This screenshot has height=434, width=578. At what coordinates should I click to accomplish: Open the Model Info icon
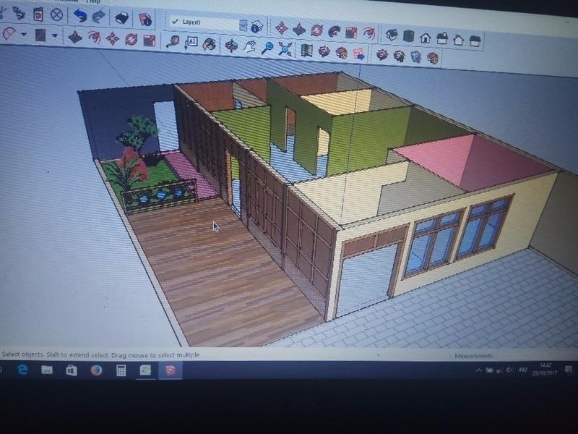click(145, 17)
